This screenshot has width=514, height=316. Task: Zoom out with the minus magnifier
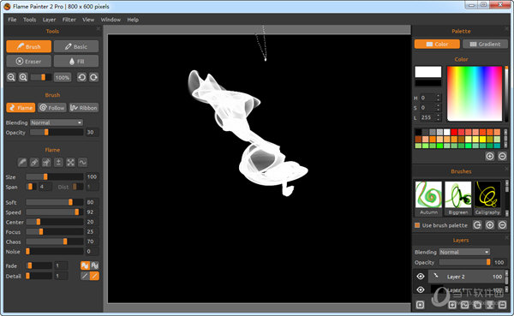tap(11, 77)
